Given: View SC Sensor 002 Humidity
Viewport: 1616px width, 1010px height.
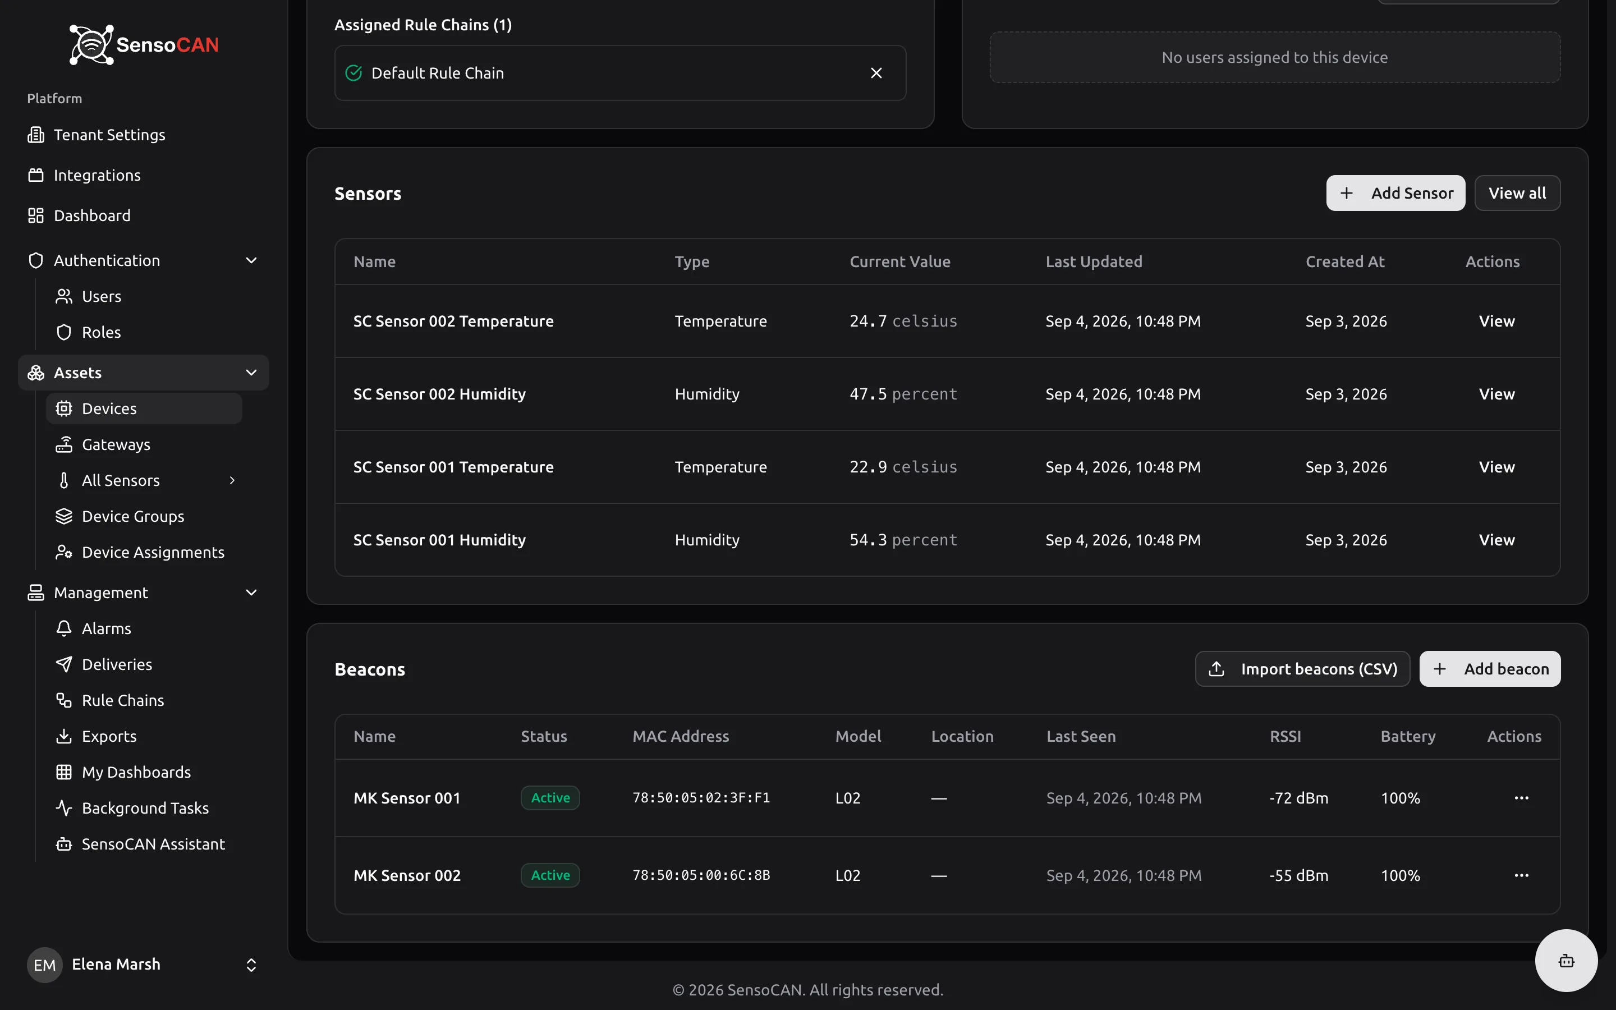Looking at the screenshot, I should coord(1496,394).
